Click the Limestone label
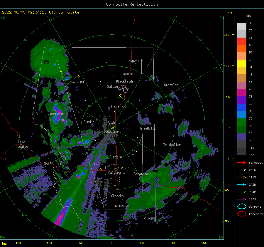 click(x=55, y=113)
